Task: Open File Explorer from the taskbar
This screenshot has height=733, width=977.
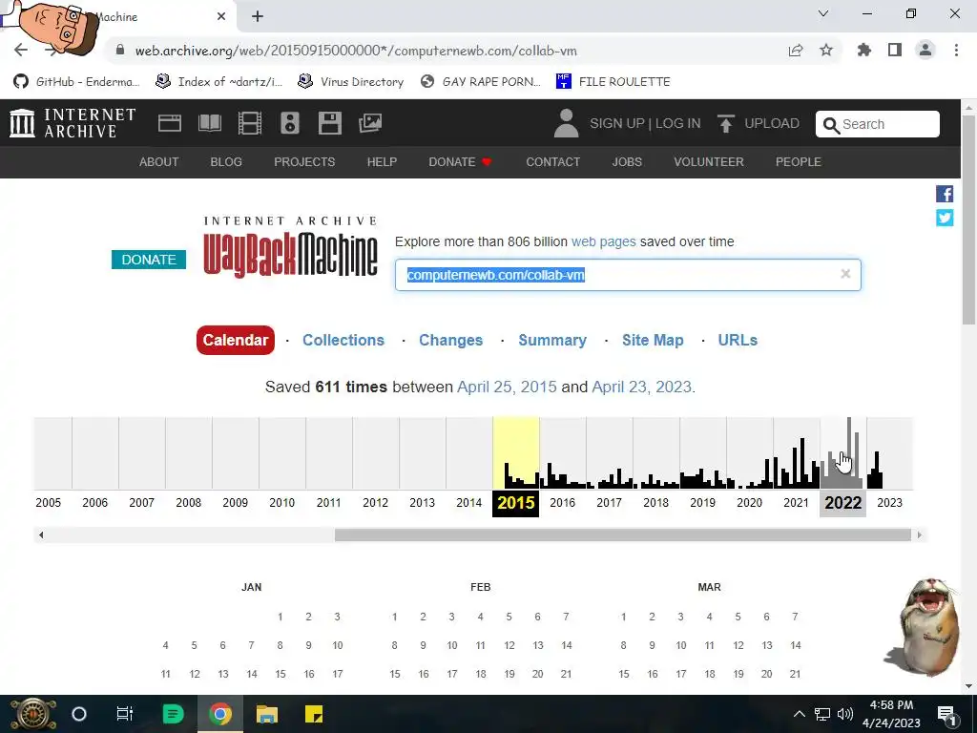Action: (x=267, y=714)
